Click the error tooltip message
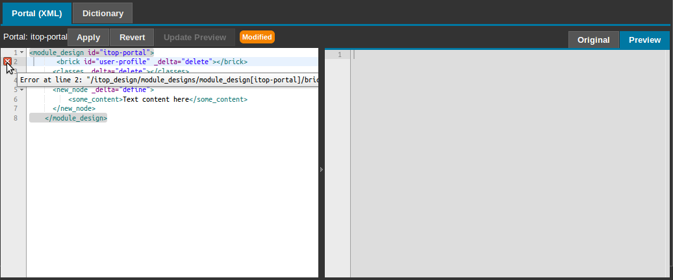Viewport: 673px width, 280px height. [x=169, y=80]
